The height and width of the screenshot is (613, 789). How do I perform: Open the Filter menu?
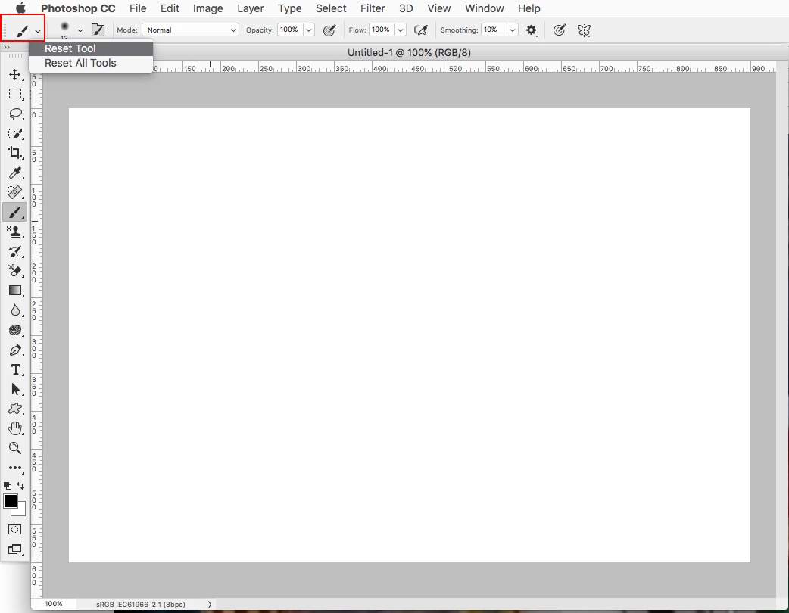tap(373, 8)
